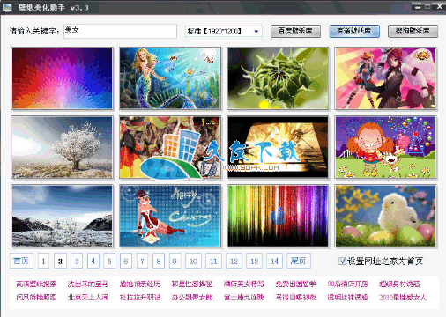
Task: Click the 搜狗壁纸库 button
Action: point(413,31)
